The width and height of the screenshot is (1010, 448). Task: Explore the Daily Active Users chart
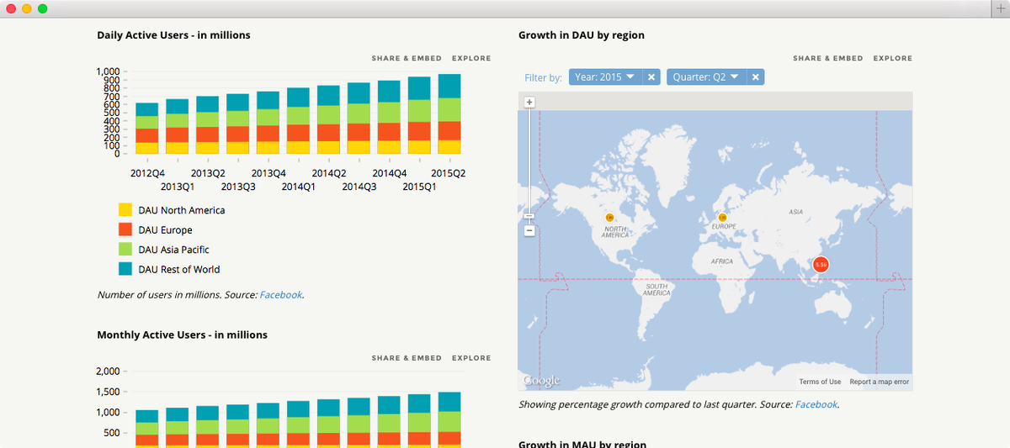point(471,59)
